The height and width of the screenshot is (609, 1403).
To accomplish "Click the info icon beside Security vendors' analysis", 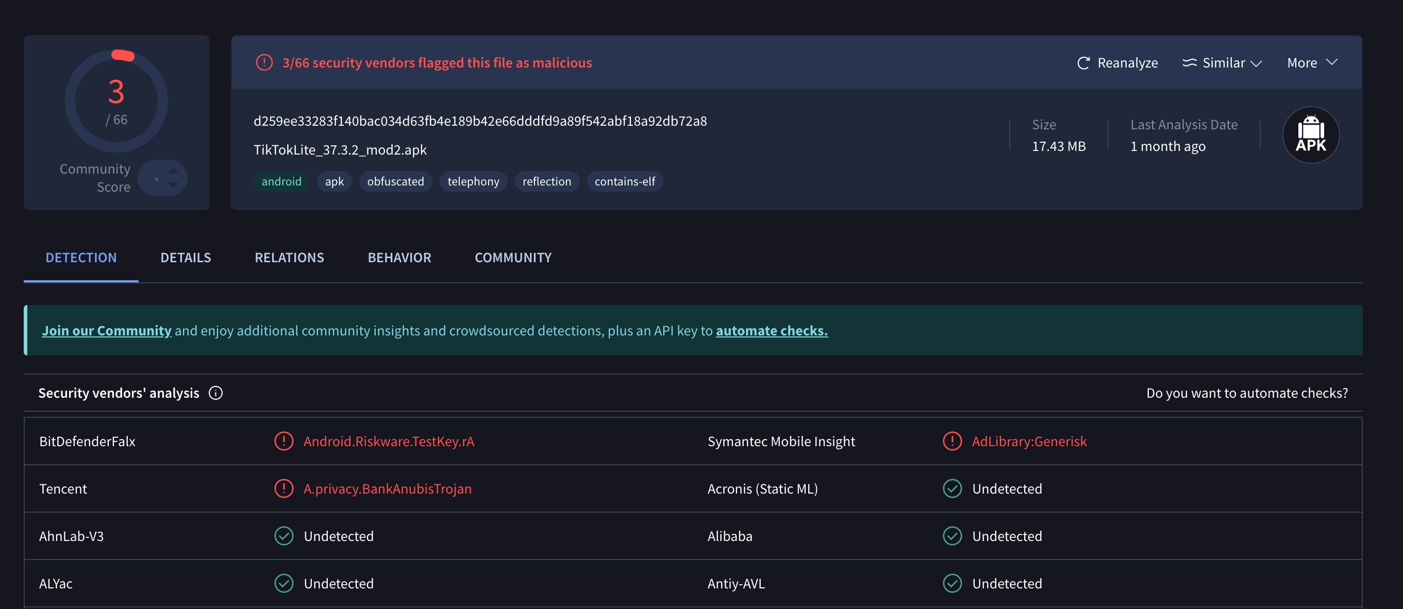I will point(215,393).
